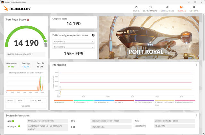Image resolution: width=205 pixels, height=135 pixels.
Task: Click the SAVE button
Action: [x=20, y=101]
